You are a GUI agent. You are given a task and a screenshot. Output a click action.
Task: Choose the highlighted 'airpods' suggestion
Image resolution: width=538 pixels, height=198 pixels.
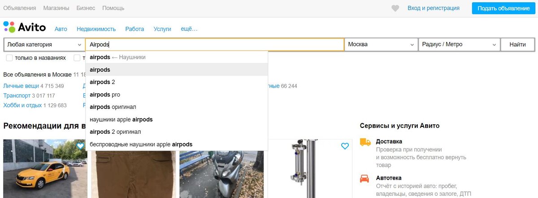click(x=177, y=70)
